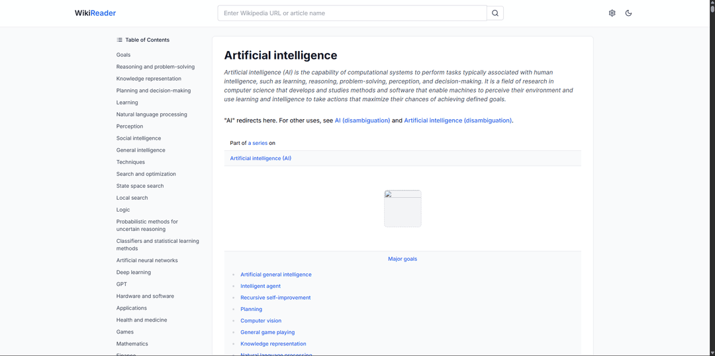Go to Classifiers and statistical learning methods
715x356 pixels.
[158, 244]
